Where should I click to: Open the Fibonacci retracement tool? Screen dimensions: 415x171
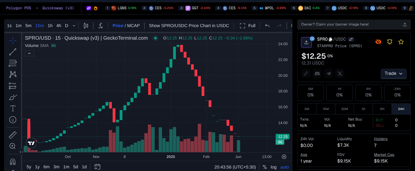click(13, 63)
